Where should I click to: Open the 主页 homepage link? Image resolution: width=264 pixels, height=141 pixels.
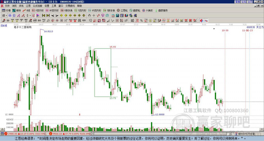(250, 2)
